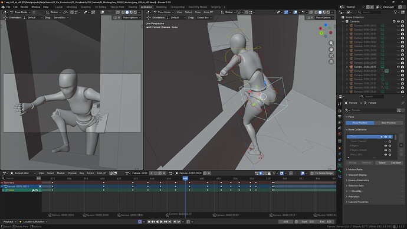Expand the Inverse Kinematics panel

click(x=358, y=180)
